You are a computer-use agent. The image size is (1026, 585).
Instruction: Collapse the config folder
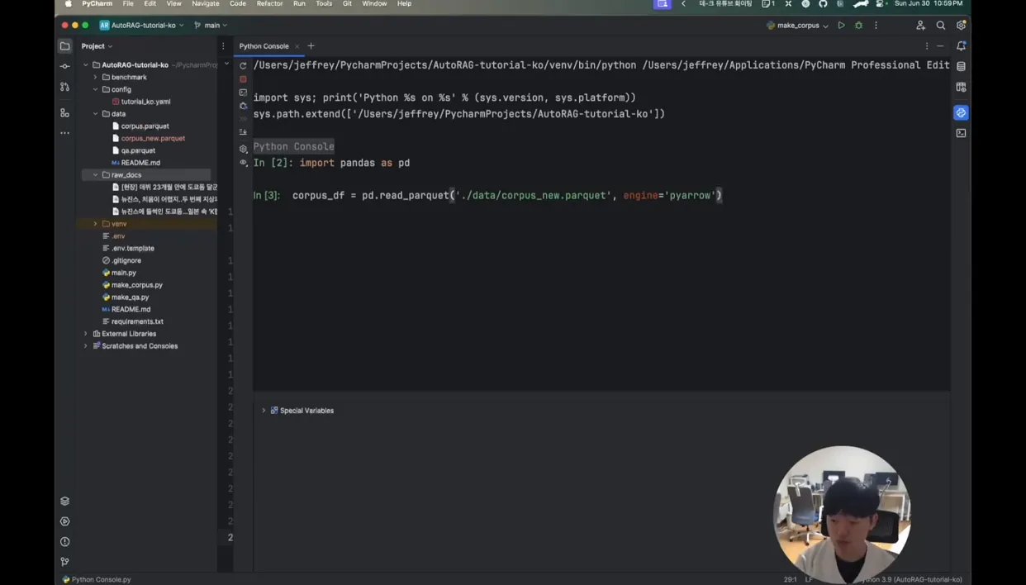pyautogui.click(x=95, y=89)
